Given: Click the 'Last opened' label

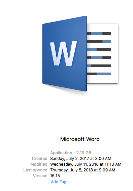Looking at the screenshot, I should point(35,170).
